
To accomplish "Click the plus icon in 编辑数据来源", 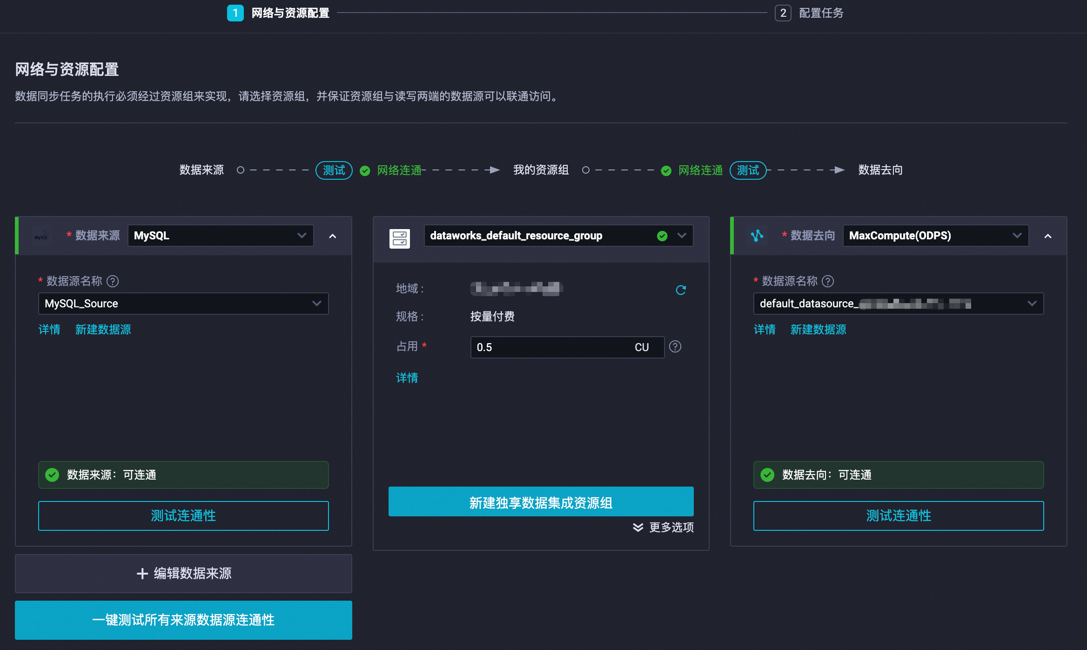I will [x=142, y=574].
